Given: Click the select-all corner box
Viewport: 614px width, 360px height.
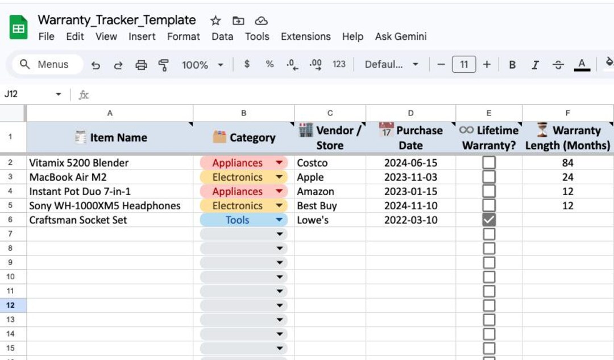Looking at the screenshot, I should click(x=12, y=113).
